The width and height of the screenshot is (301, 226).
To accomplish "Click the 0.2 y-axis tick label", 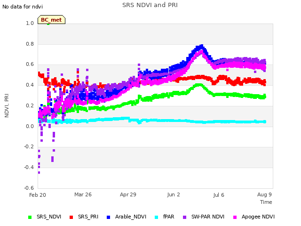I will pyautogui.click(x=30, y=105).
